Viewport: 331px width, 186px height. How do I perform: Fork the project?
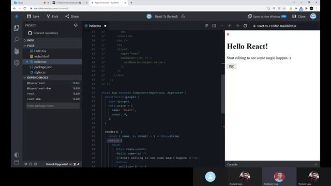pyautogui.click(x=52, y=17)
